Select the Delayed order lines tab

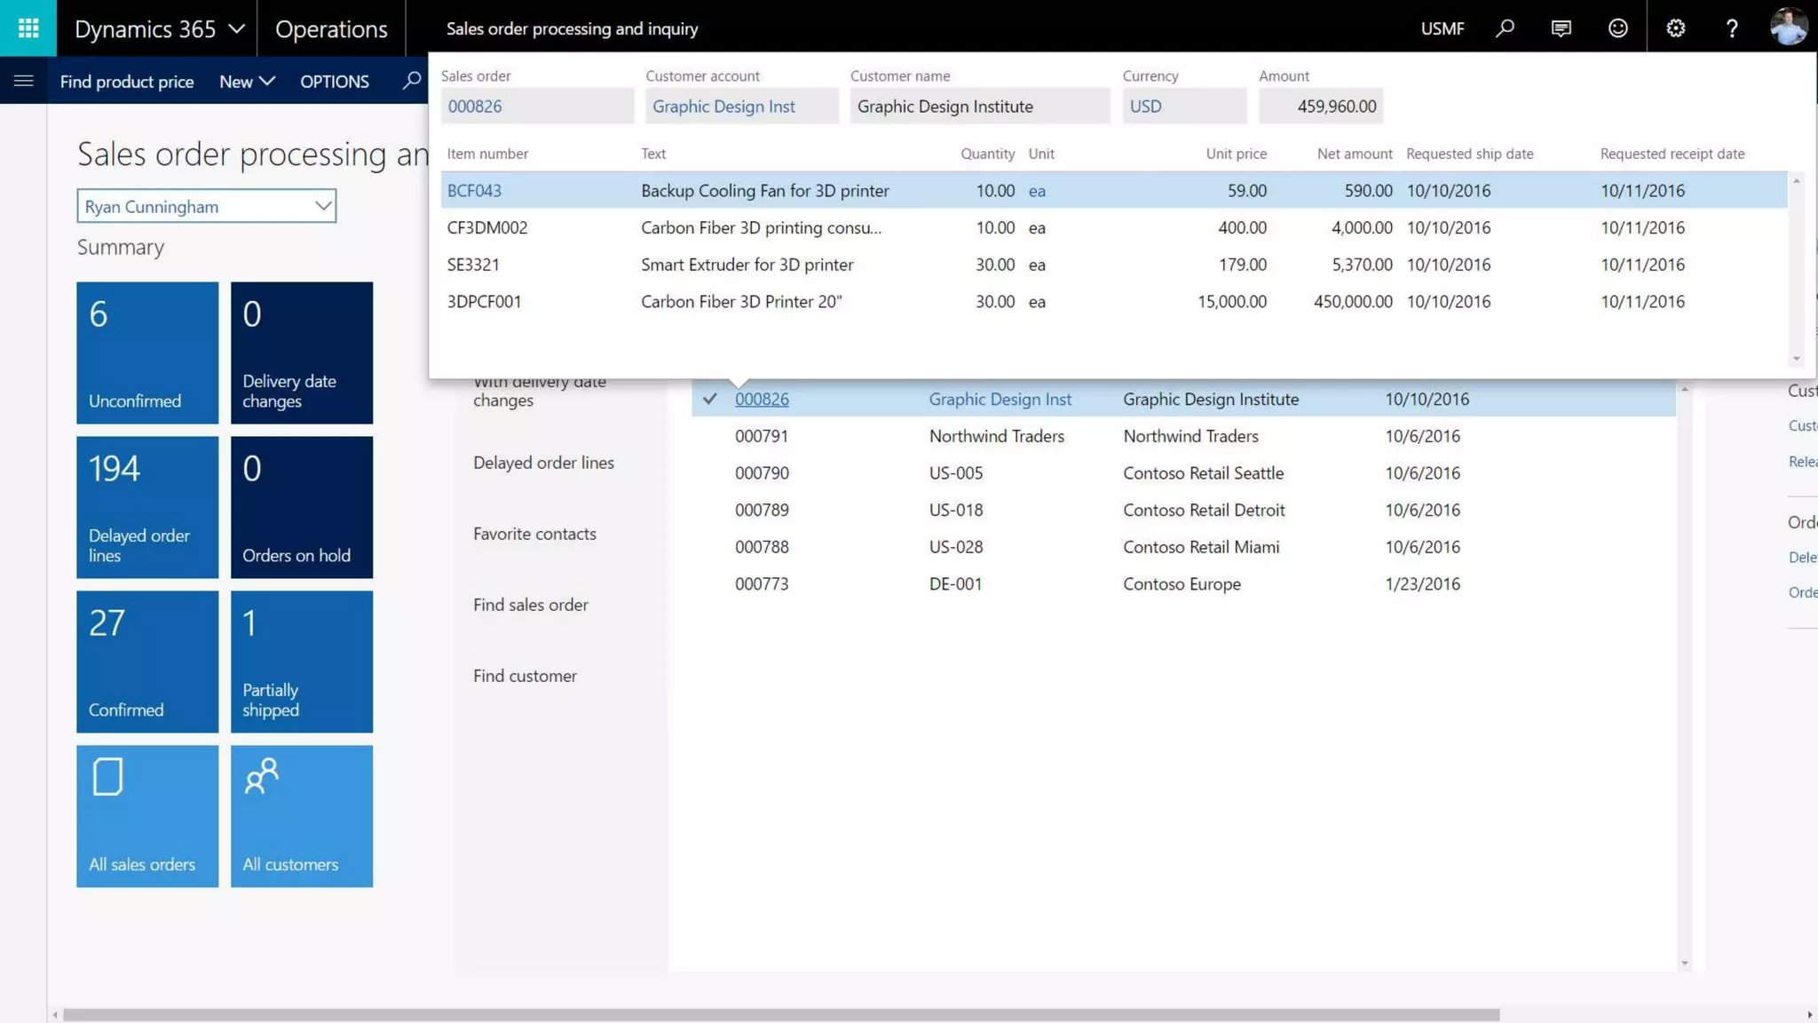point(543,463)
